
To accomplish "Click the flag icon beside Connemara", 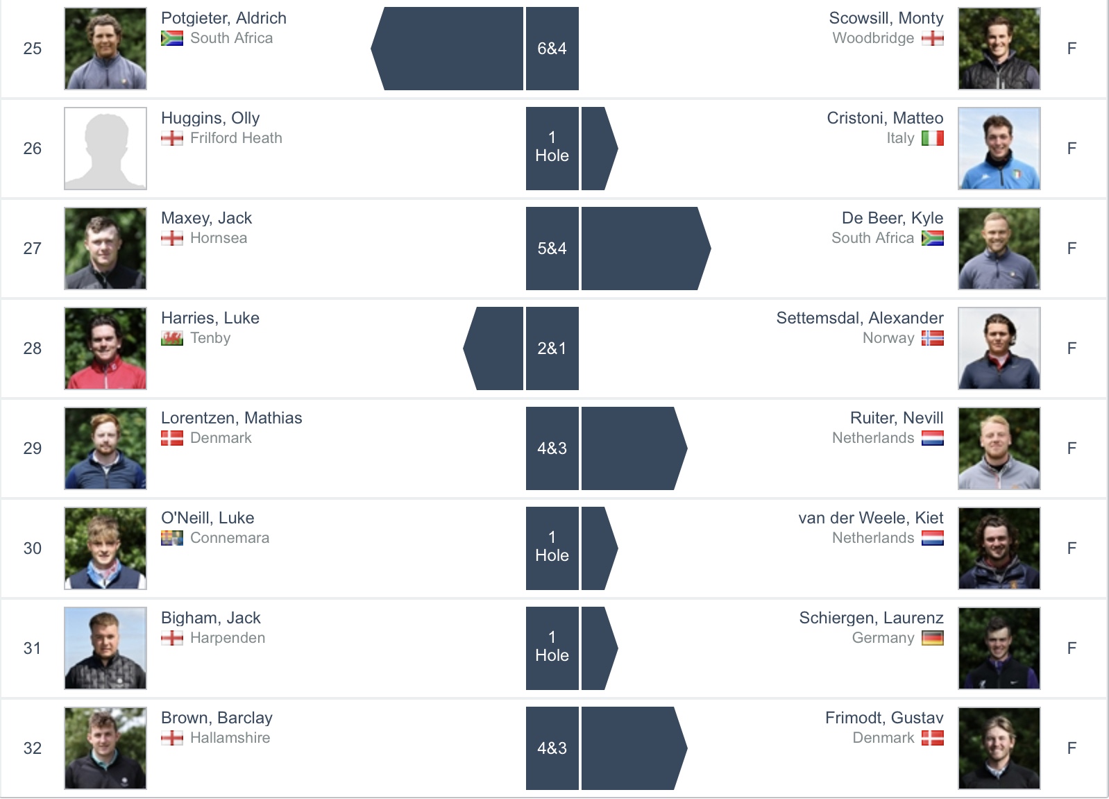I will (x=171, y=538).
